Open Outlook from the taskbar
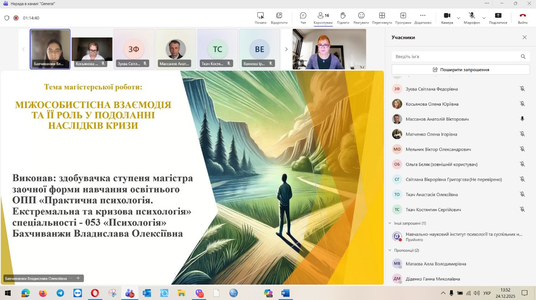 (147, 293)
